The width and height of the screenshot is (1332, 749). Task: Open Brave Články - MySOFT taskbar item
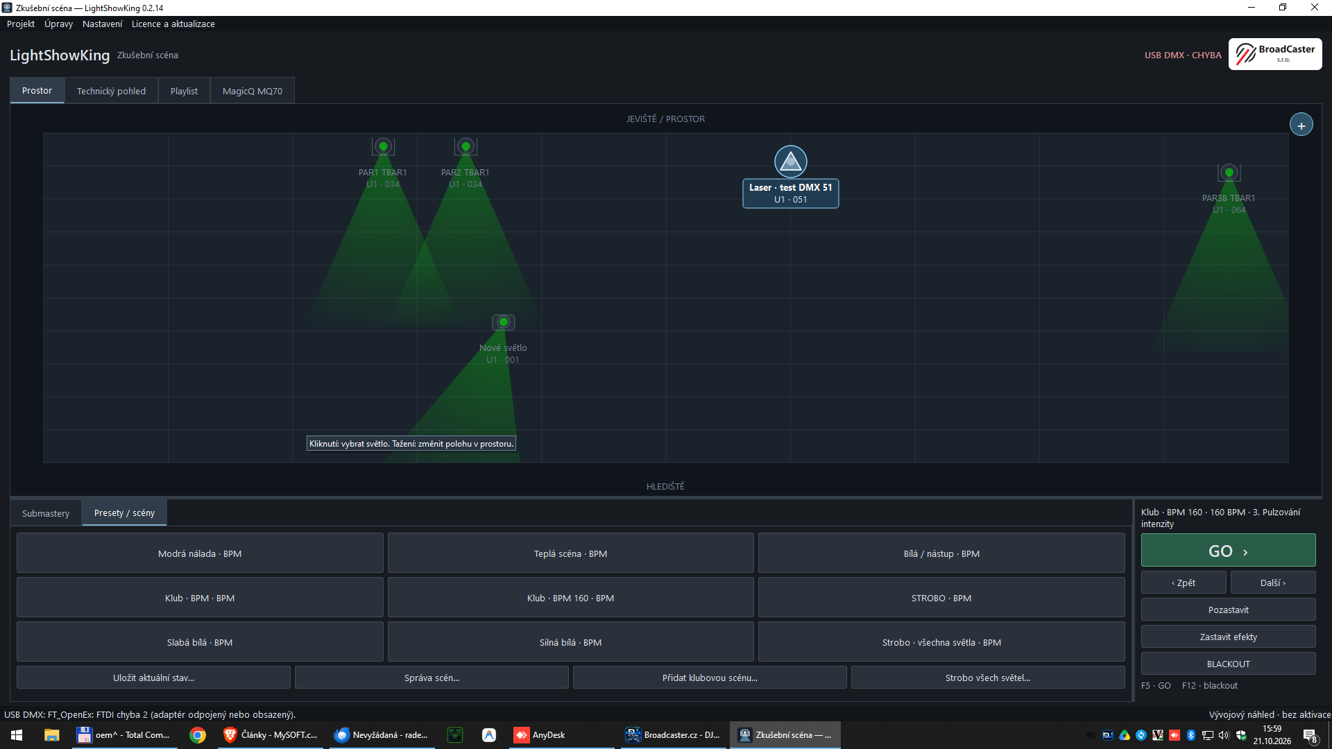(x=271, y=735)
